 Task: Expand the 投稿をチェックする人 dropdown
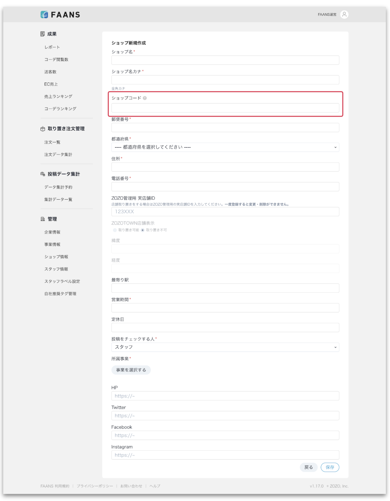point(225,347)
